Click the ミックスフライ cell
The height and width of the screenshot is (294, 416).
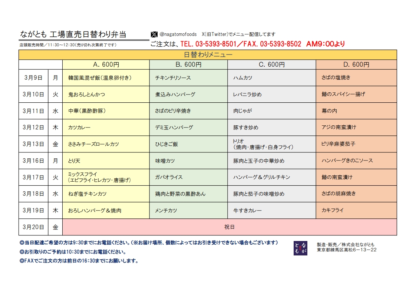(106, 177)
